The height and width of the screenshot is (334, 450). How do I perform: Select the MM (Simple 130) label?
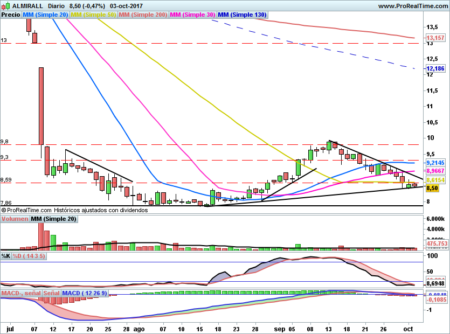(242, 15)
